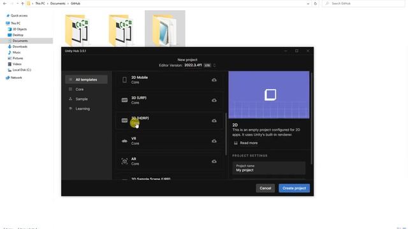Open address bar history dropdown in Explorer

[x=308, y=4]
